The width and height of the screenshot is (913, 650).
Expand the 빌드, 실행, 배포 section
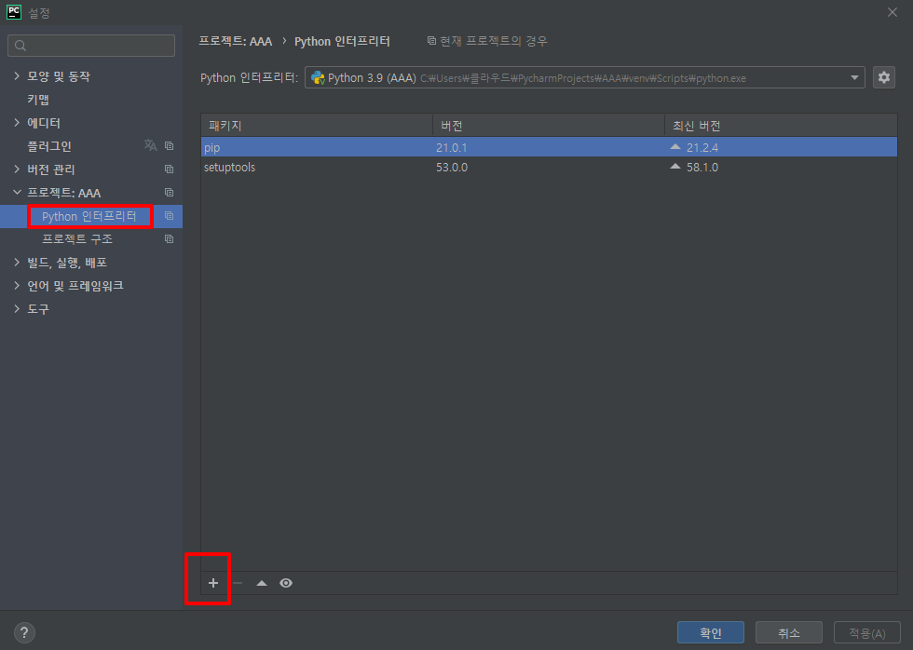pyautogui.click(x=17, y=263)
